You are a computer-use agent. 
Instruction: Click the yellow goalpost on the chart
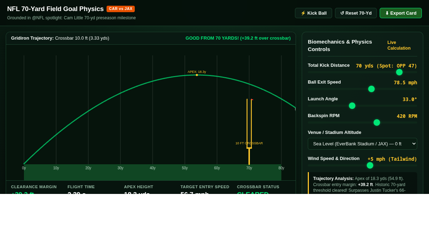point(249,131)
